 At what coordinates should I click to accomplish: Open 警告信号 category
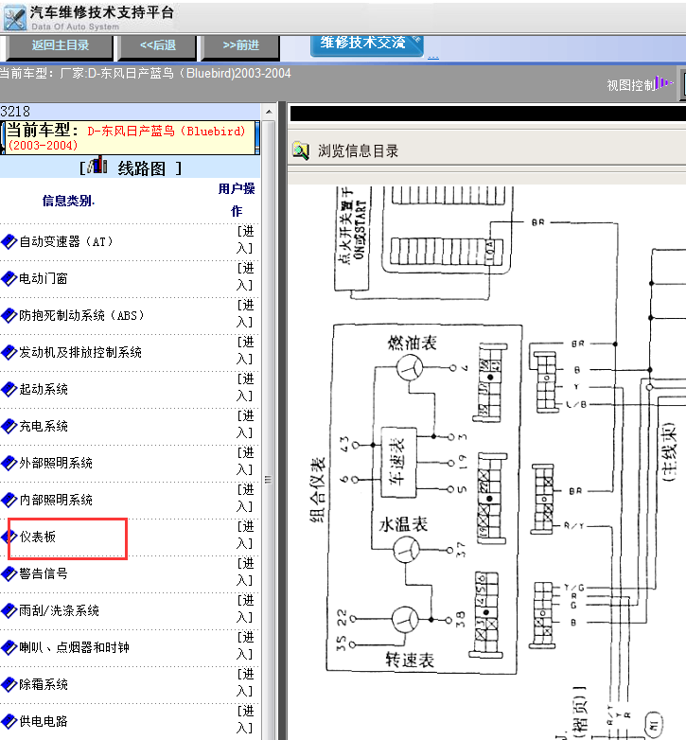click(43, 573)
